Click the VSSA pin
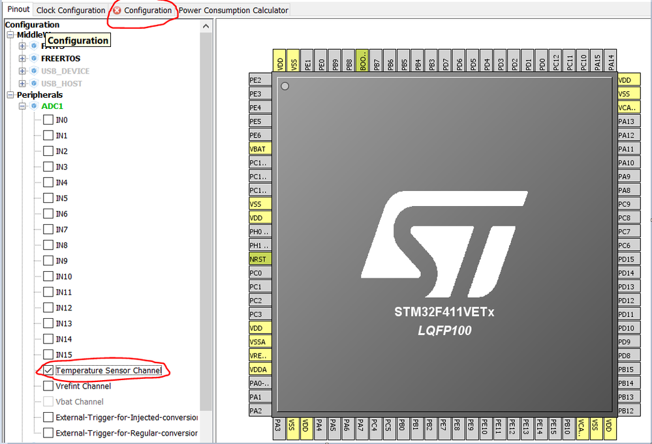Screen dimensions: 652x444 [x=260, y=342]
